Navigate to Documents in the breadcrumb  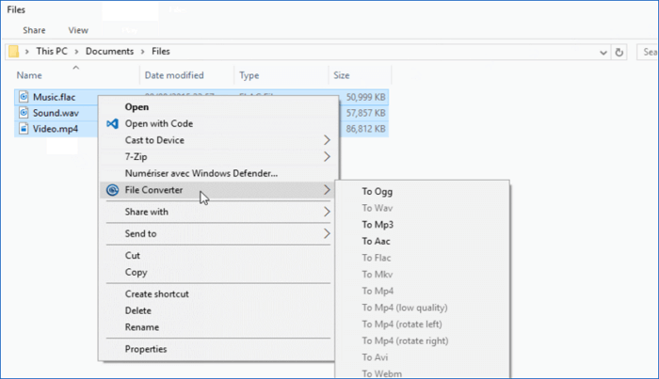(111, 52)
